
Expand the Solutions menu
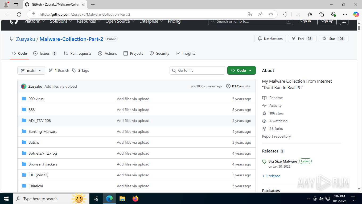[61, 21]
